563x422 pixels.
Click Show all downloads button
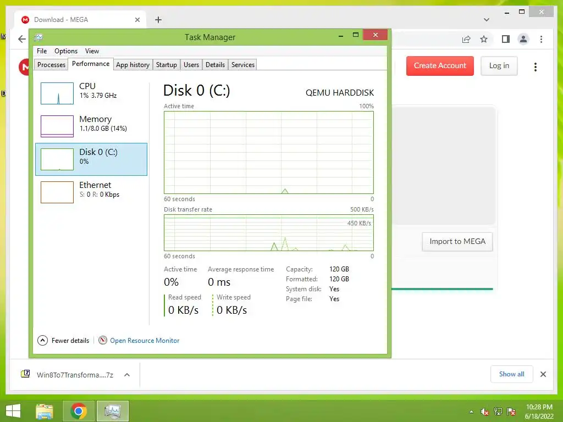pos(512,374)
